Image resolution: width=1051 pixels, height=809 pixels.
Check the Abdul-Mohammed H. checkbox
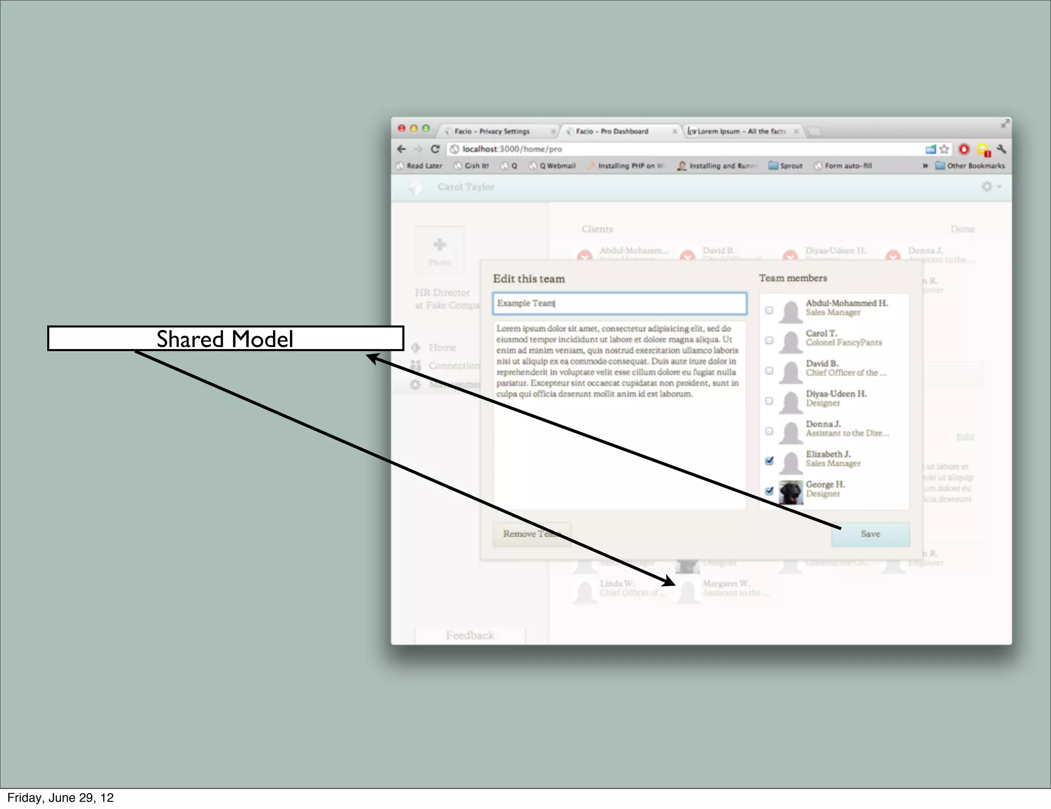pos(769,310)
